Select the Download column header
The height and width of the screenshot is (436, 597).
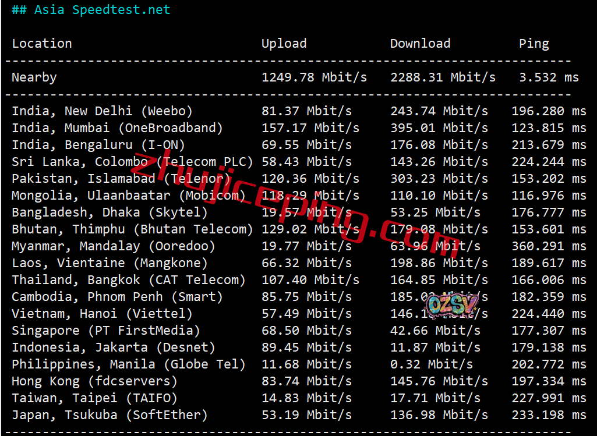coord(420,44)
